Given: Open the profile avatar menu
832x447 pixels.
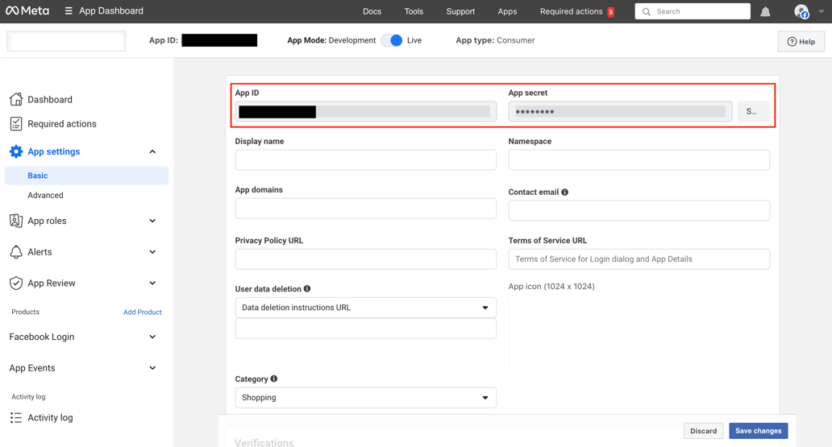Looking at the screenshot, I should (x=801, y=11).
